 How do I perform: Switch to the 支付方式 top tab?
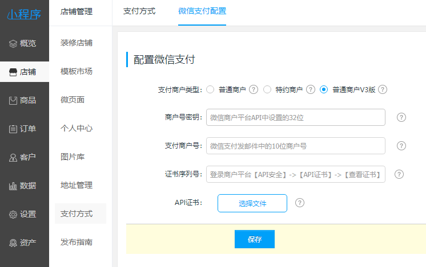[x=139, y=11]
